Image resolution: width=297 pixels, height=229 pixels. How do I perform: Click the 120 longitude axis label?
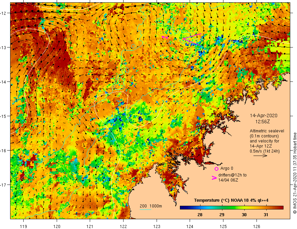[57, 226]
